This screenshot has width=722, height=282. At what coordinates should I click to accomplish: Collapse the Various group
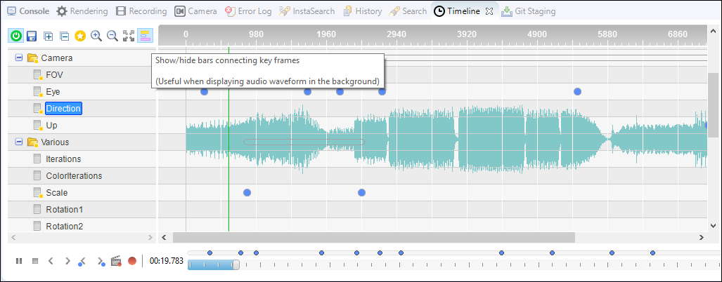click(x=19, y=142)
